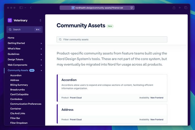Expand the What's New arrow

point(41,49)
